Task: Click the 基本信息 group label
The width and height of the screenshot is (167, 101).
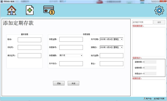Action: tap(24, 34)
